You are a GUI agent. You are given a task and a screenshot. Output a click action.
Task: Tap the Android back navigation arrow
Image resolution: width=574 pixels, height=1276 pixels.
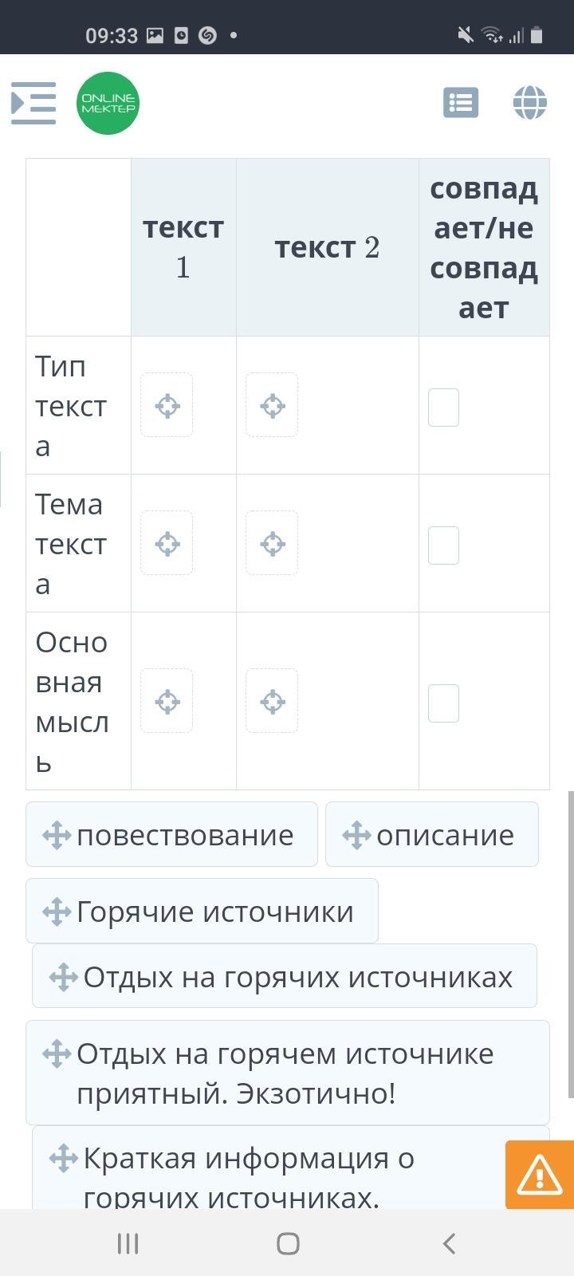(449, 1243)
